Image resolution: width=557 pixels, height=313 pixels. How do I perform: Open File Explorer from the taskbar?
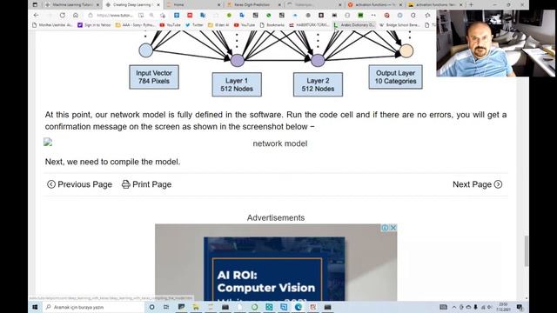pyautogui.click(x=196, y=307)
